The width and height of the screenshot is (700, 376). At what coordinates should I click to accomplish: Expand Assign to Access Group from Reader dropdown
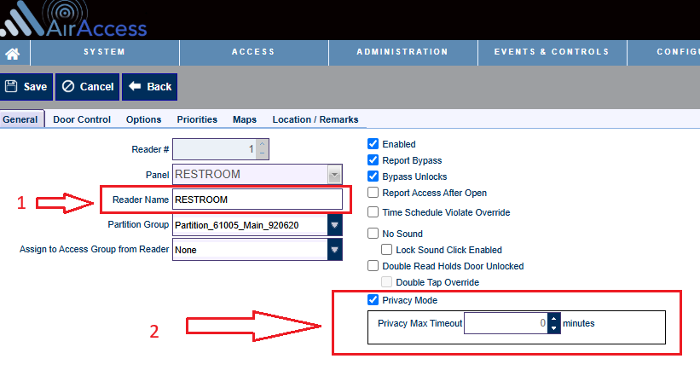pos(334,250)
